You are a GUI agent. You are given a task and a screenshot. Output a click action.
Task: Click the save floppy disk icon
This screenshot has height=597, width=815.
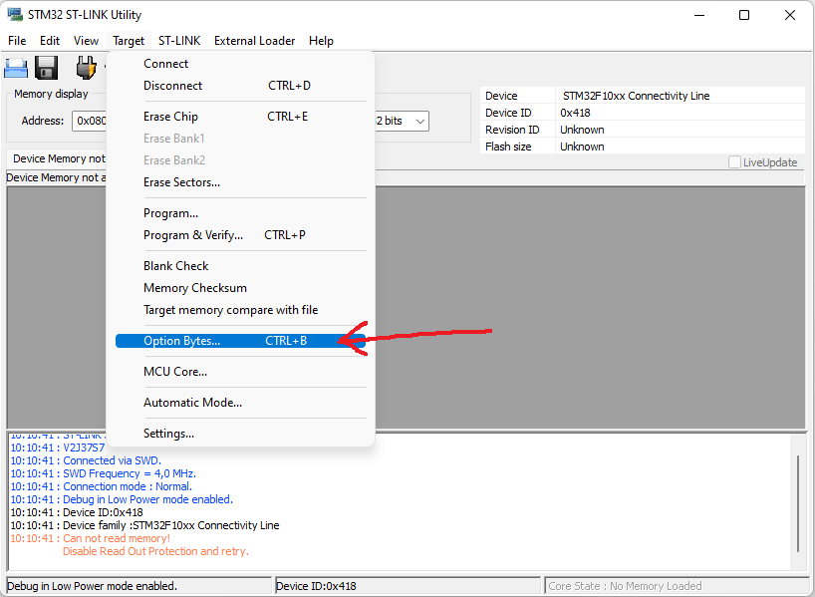pyautogui.click(x=46, y=68)
